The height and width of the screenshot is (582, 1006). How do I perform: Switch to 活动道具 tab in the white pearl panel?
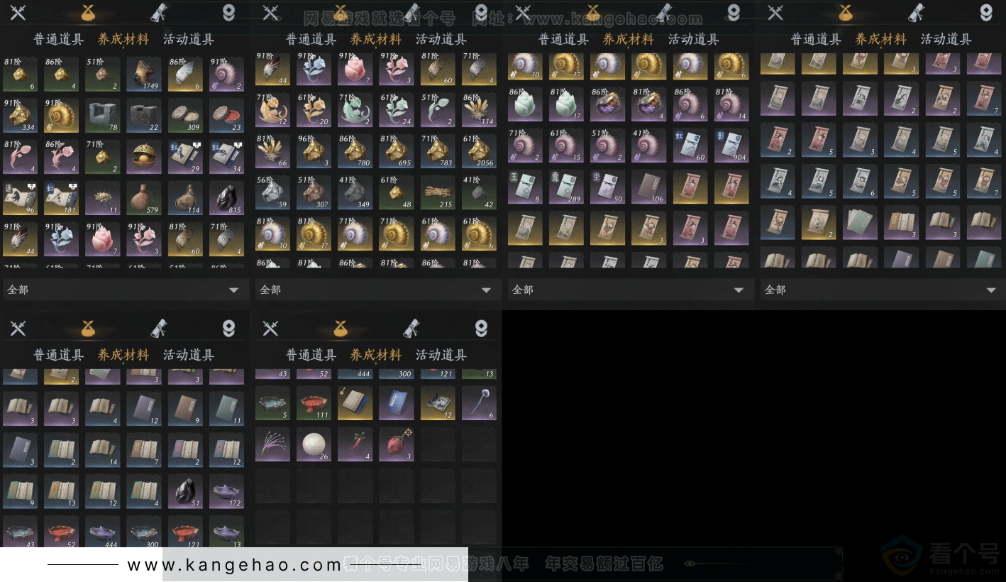tap(441, 355)
